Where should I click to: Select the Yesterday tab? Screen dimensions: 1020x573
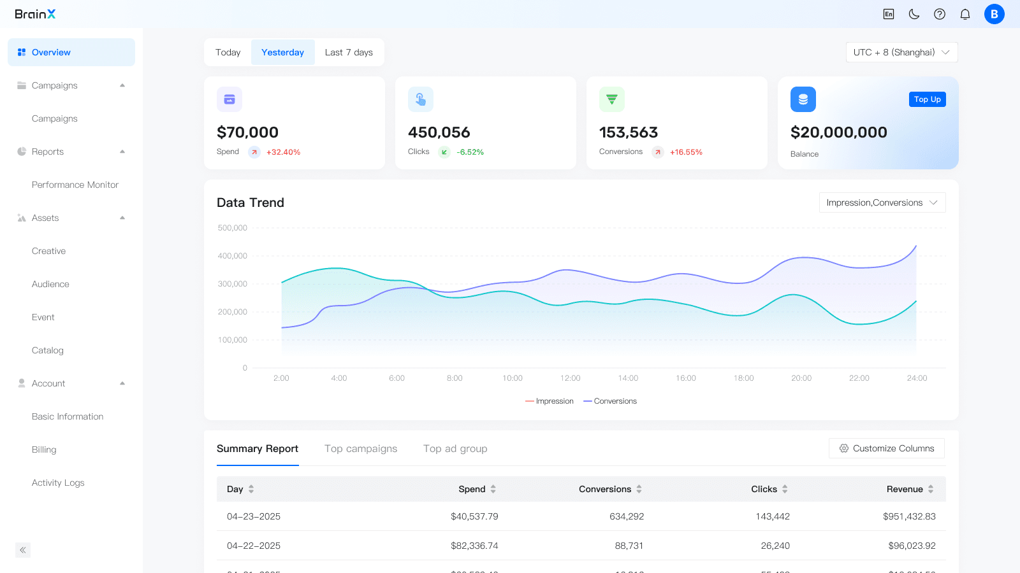coord(282,52)
